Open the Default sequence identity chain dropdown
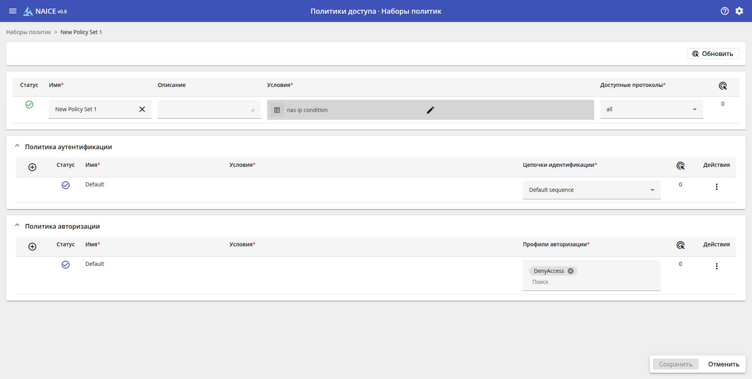This screenshot has width=752, height=379. point(591,190)
